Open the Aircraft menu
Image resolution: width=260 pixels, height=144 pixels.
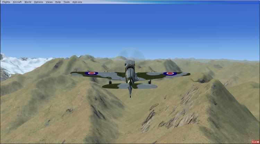17,2
